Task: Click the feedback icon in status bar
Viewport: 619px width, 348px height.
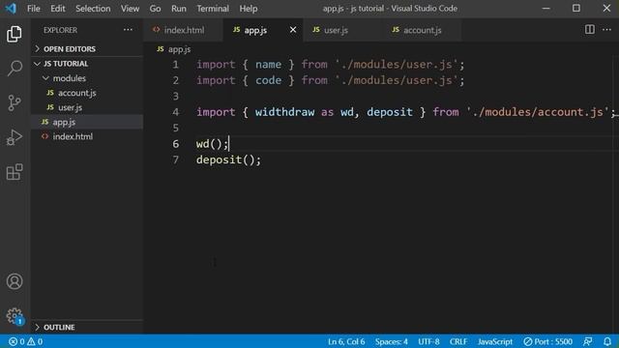Action: tap(587, 341)
